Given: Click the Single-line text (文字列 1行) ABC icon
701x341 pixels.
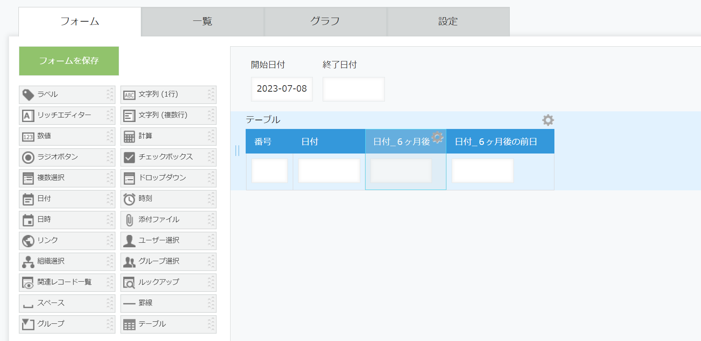Looking at the screenshot, I should coord(129,95).
